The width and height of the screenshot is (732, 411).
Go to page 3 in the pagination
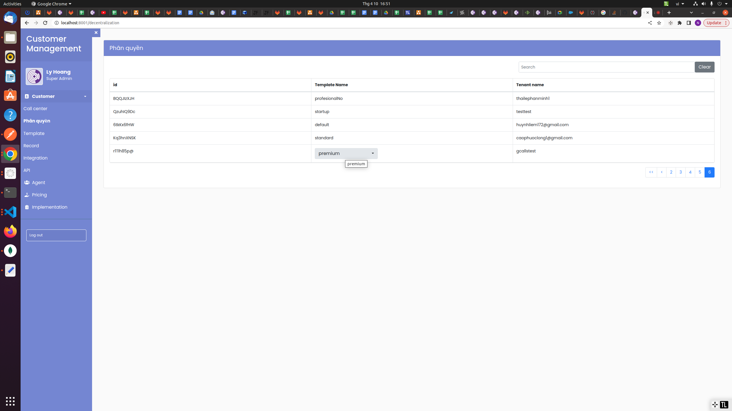point(681,172)
